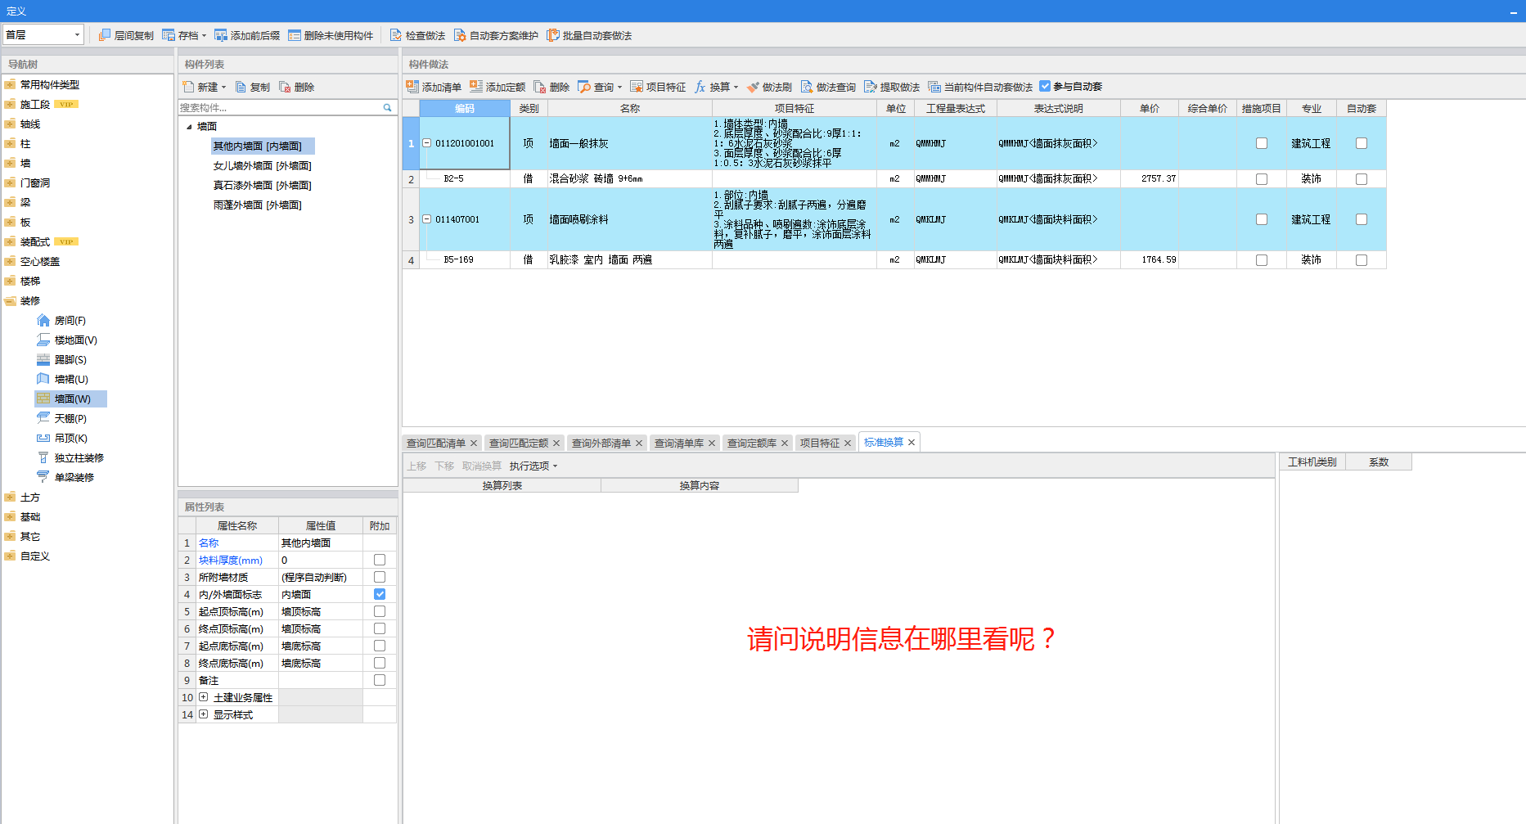Click the 做法刷 brush icon
Viewport: 1526px width, 824px height.
pyautogui.click(x=753, y=87)
